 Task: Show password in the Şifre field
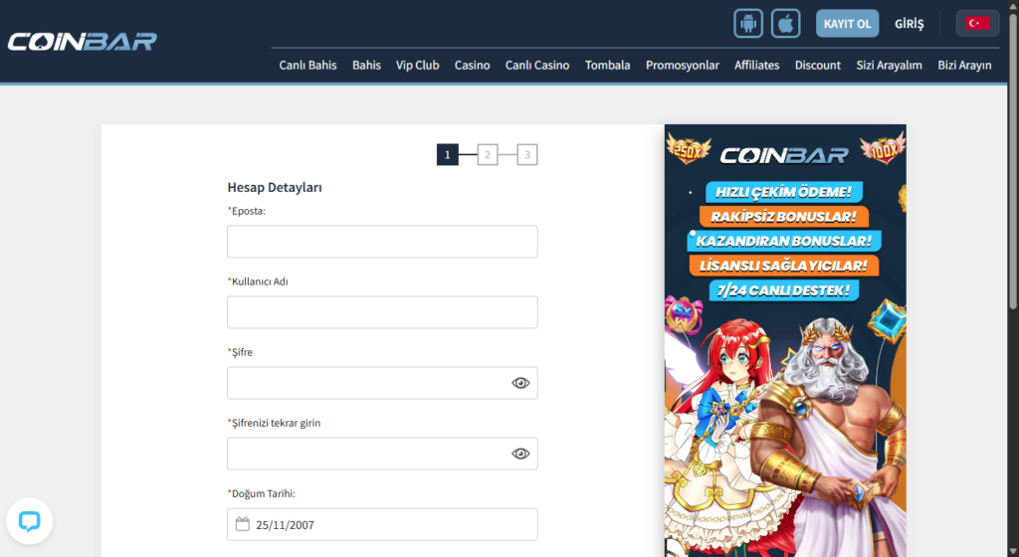(520, 383)
